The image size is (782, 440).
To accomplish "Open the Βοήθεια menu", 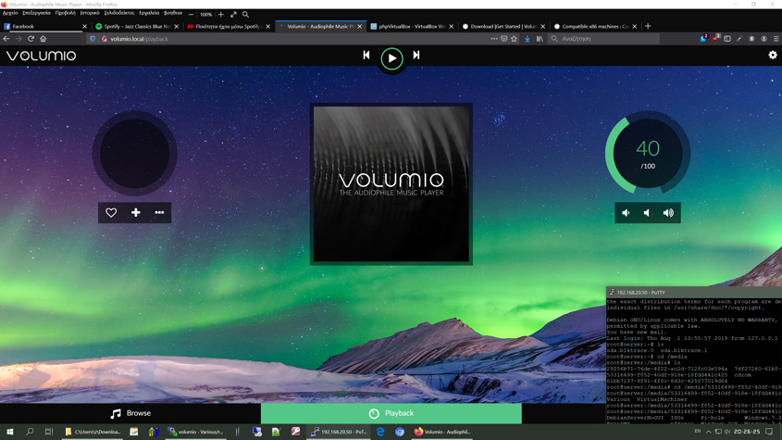I will coord(173,13).
